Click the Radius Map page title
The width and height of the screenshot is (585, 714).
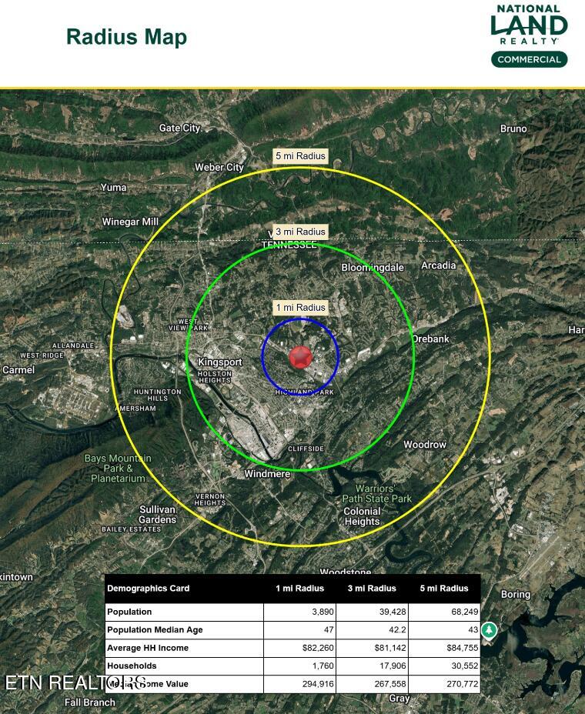point(127,38)
